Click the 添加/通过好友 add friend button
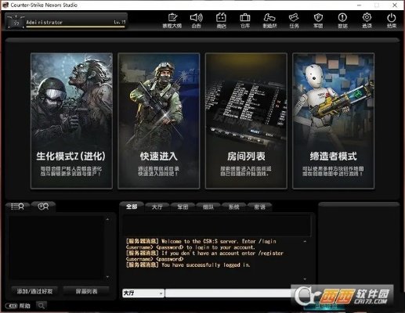This screenshot has width=405, height=313. pyautogui.click(x=34, y=291)
